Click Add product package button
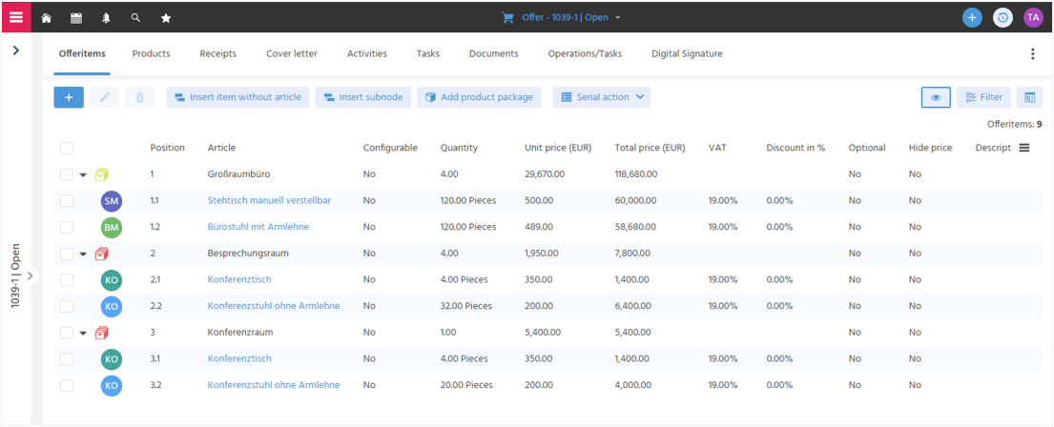Image resolution: width=1054 pixels, height=427 pixels. tap(479, 97)
